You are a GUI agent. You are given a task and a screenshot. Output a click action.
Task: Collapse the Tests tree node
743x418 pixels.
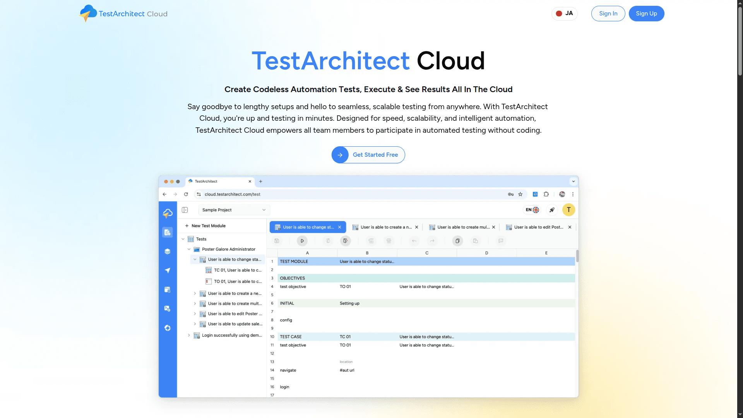[183, 239]
